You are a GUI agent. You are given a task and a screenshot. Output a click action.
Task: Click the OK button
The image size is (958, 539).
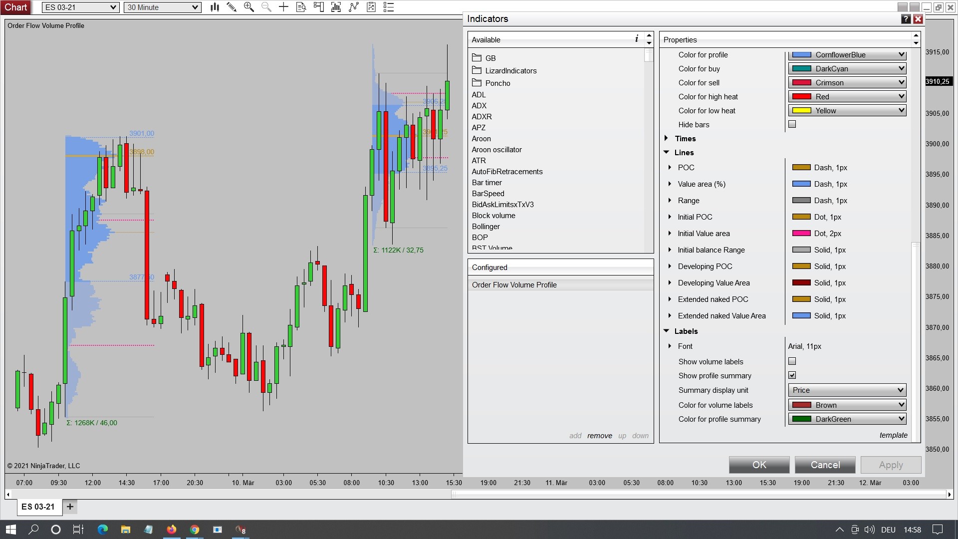click(759, 465)
